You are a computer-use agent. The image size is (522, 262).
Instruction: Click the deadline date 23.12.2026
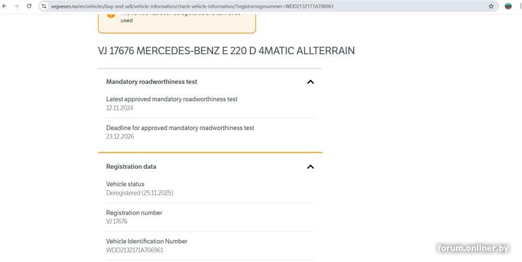tap(119, 137)
